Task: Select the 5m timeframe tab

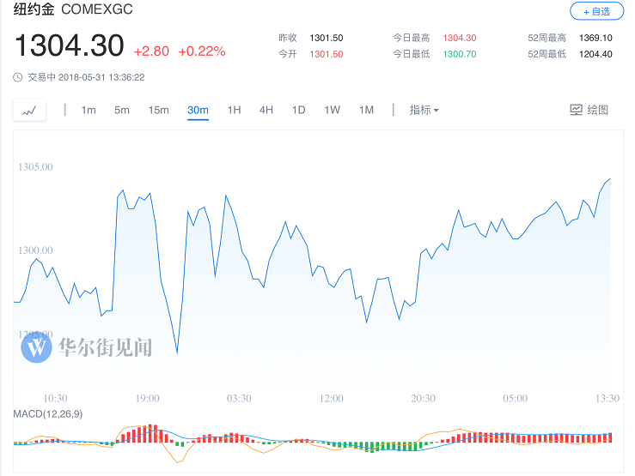Action: pos(121,110)
